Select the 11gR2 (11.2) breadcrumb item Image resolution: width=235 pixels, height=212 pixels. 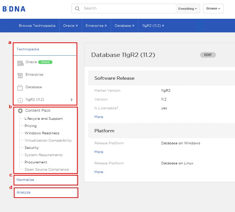(x=151, y=25)
